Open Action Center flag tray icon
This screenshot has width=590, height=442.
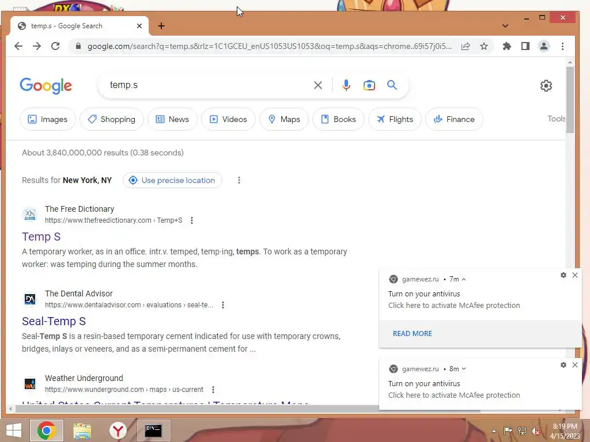point(508,431)
